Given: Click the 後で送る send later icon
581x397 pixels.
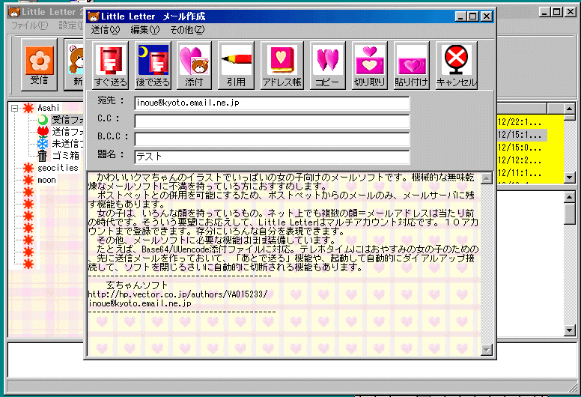Looking at the screenshot, I should pos(153,65).
